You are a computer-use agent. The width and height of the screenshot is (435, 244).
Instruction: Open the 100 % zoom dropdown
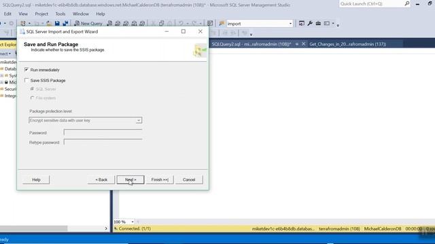(x=133, y=222)
